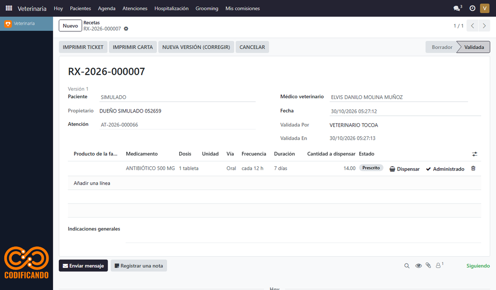Click Registrar una nota button
The width and height of the screenshot is (496, 290).
coord(139,266)
